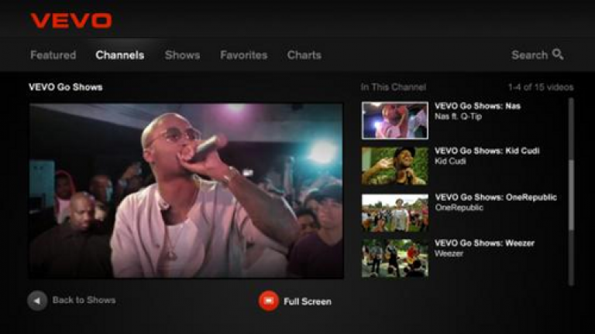Click the Search label
The image size is (595, 334).
[530, 55]
